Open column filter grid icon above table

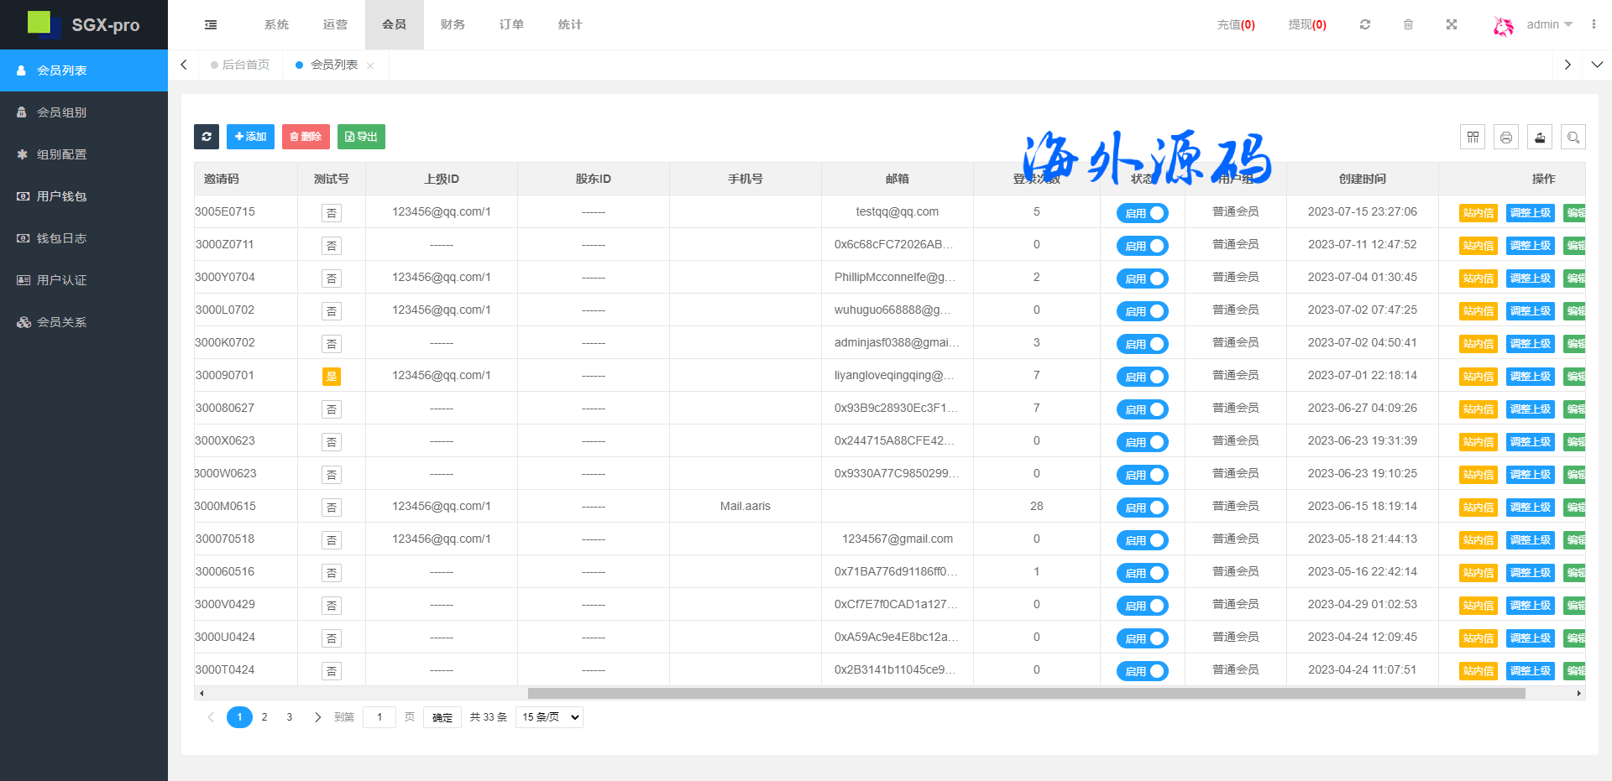(1473, 137)
